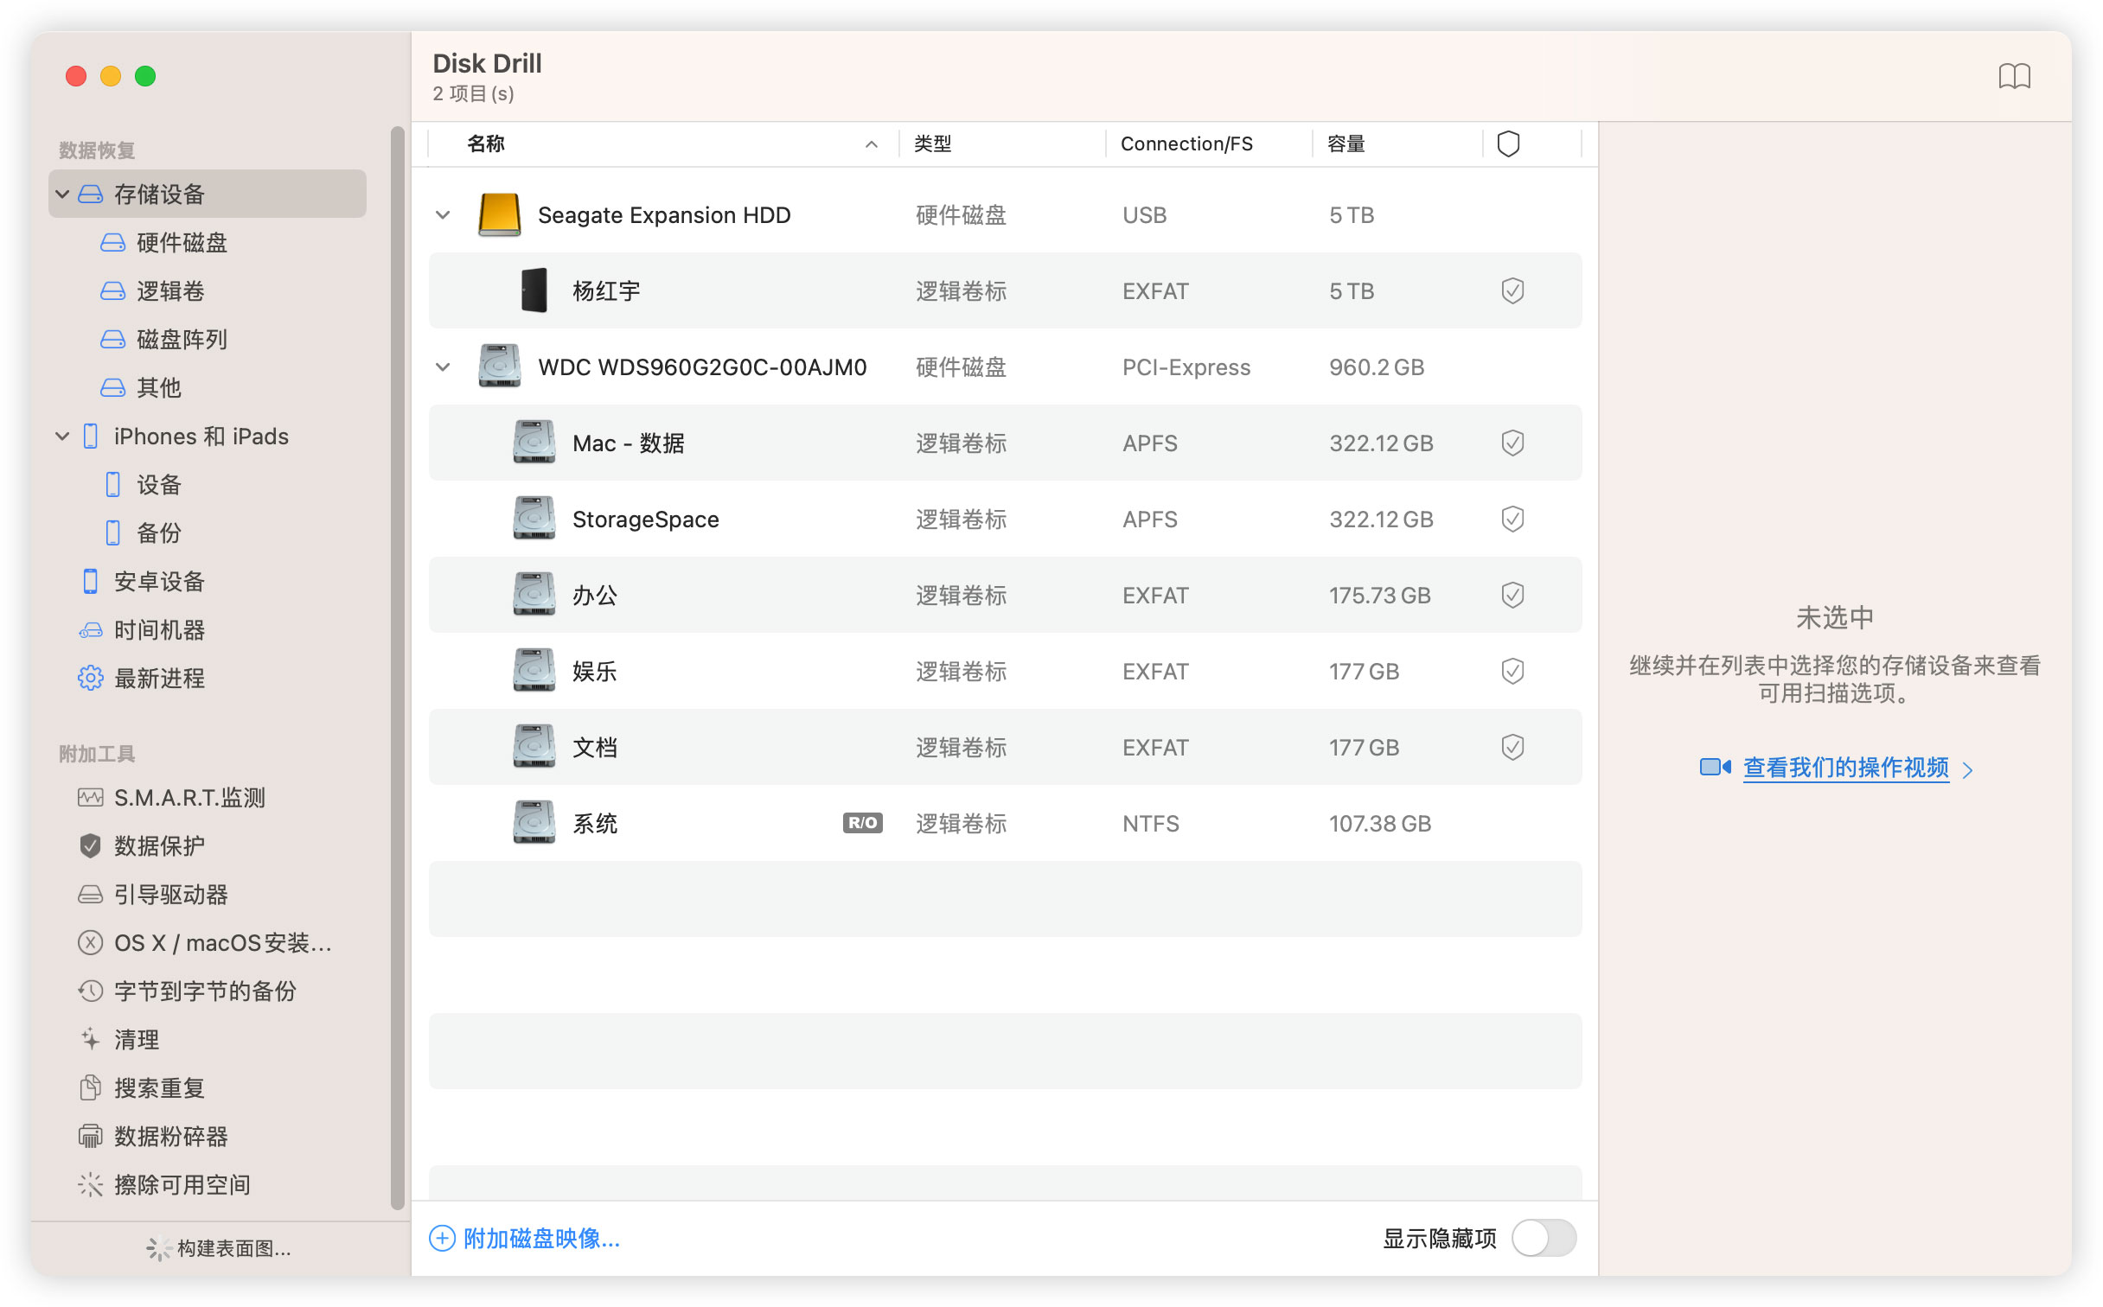Open 时间机器 in the sidebar
2103x1307 pixels.
click(142, 629)
